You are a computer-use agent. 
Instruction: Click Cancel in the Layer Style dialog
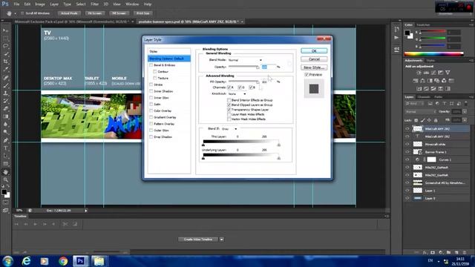tap(314, 59)
